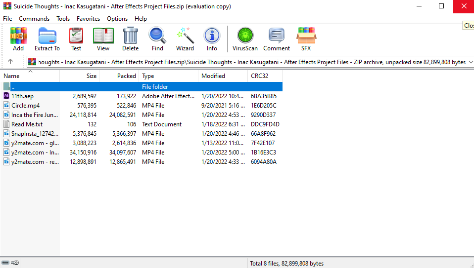Click the size value 34,150,916
This screenshot has height=268, width=474.
coord(83,152)
